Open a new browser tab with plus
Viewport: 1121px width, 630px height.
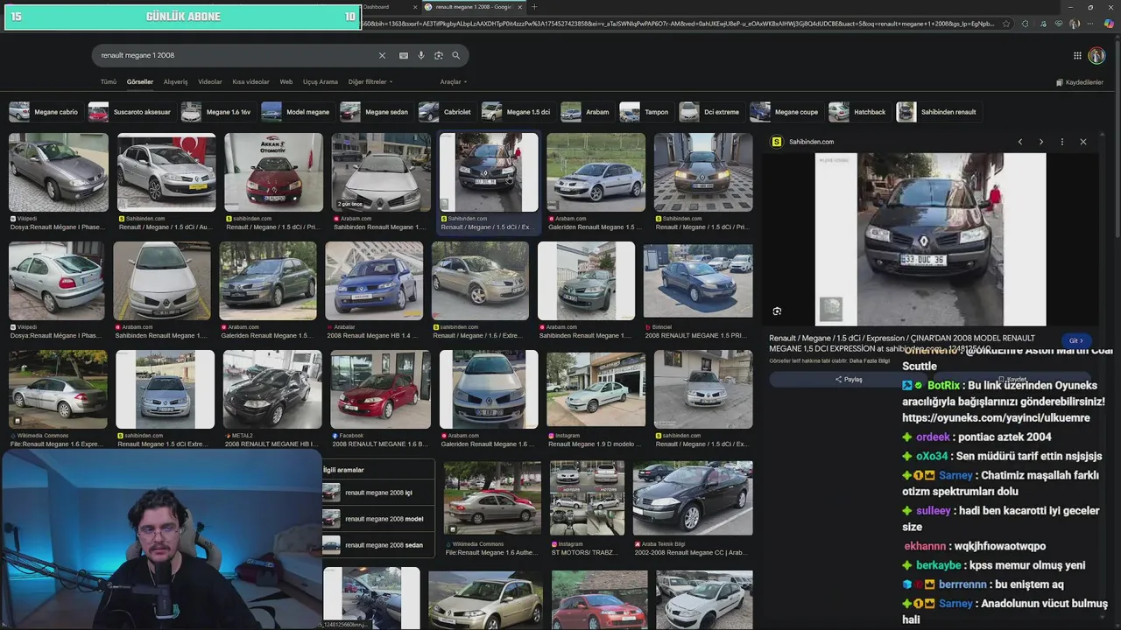click(x=534, y=7)
